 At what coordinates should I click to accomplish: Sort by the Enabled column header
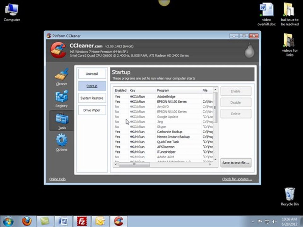[121, 90]
